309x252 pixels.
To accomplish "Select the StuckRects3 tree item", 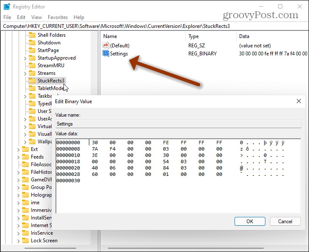I will pyautogui.click(x=47, y=81).
